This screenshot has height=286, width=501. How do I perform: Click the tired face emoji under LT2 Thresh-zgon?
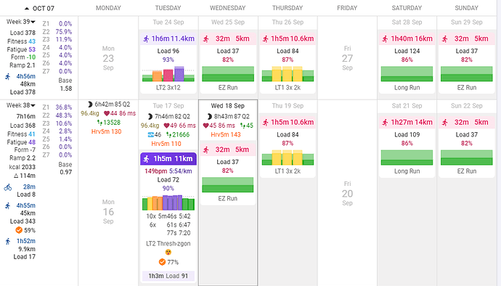point(168,252)
